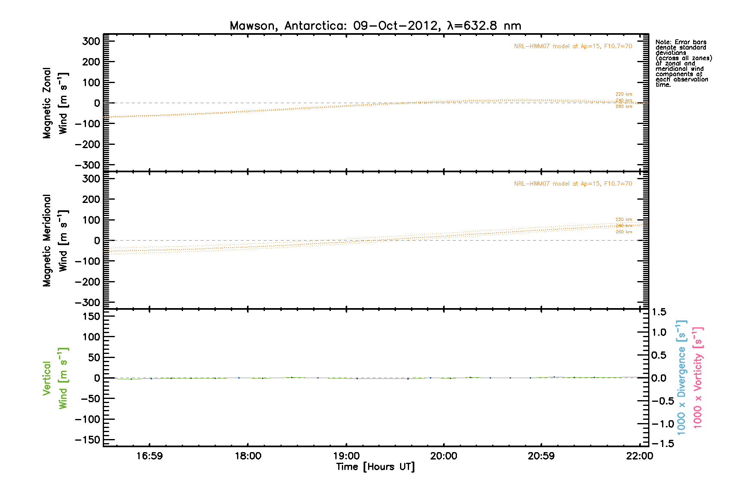Viewport: 737px width, 491px height.
Task: Click the 'Magnetic Zonal Wind' y-axis label
Action: click(x=55, y=103)
